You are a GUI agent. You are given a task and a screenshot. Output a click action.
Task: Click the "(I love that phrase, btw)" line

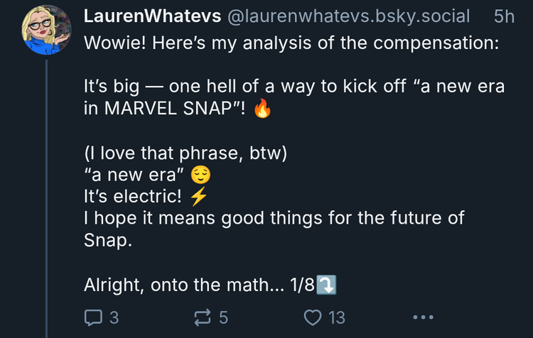pyautogui.click(x=185, y=153)
